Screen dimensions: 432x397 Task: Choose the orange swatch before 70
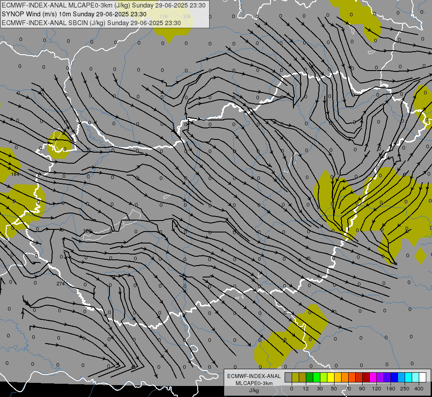coord(345,377)
